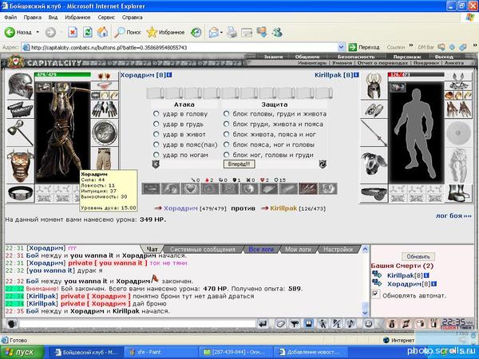Select attack 'удар в грудь'
Screen dimensions: 479x359
[156, 124]
